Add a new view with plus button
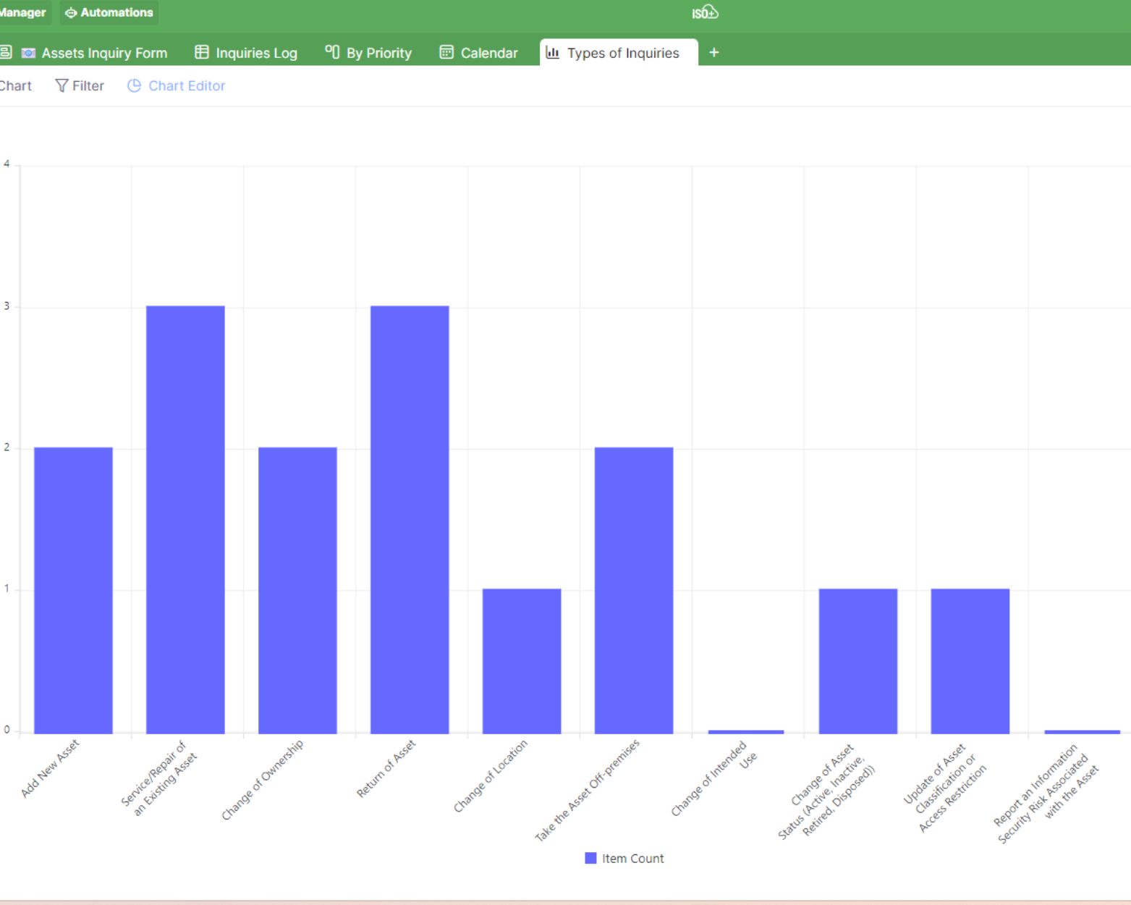1131x905 pixels. pos(713,52)
